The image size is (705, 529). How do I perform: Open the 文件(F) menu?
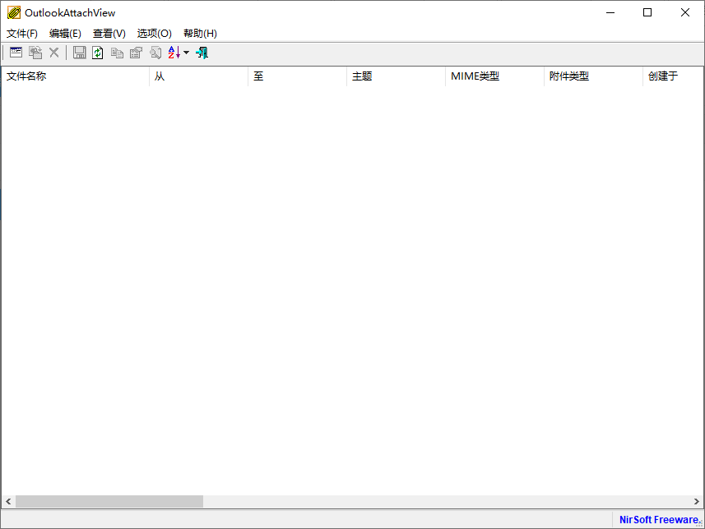21,33
